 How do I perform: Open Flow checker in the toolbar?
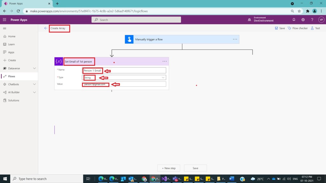coord(298,28)
